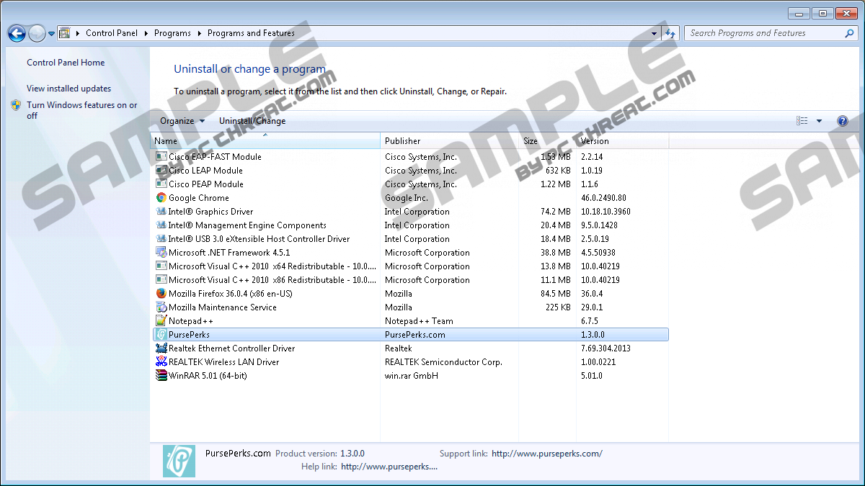Click the Mozilla Firefox icon in list
Screen dimensions: 865x486
click(161, 294)
